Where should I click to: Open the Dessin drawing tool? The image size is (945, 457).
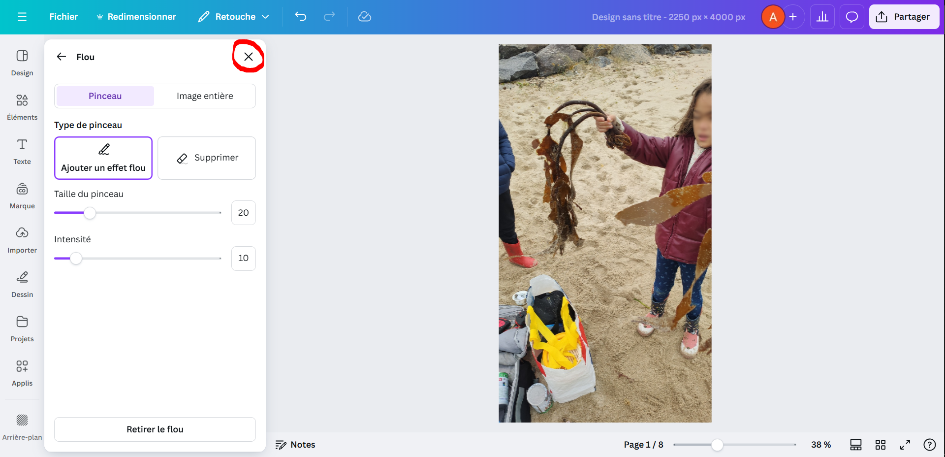click(x=22, y=284)
